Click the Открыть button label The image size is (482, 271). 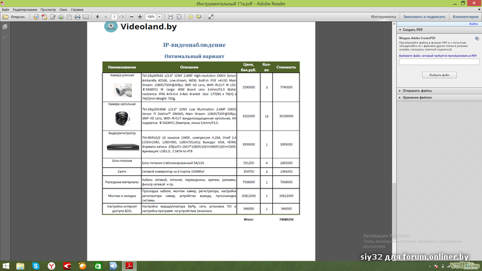coord(18,17)
